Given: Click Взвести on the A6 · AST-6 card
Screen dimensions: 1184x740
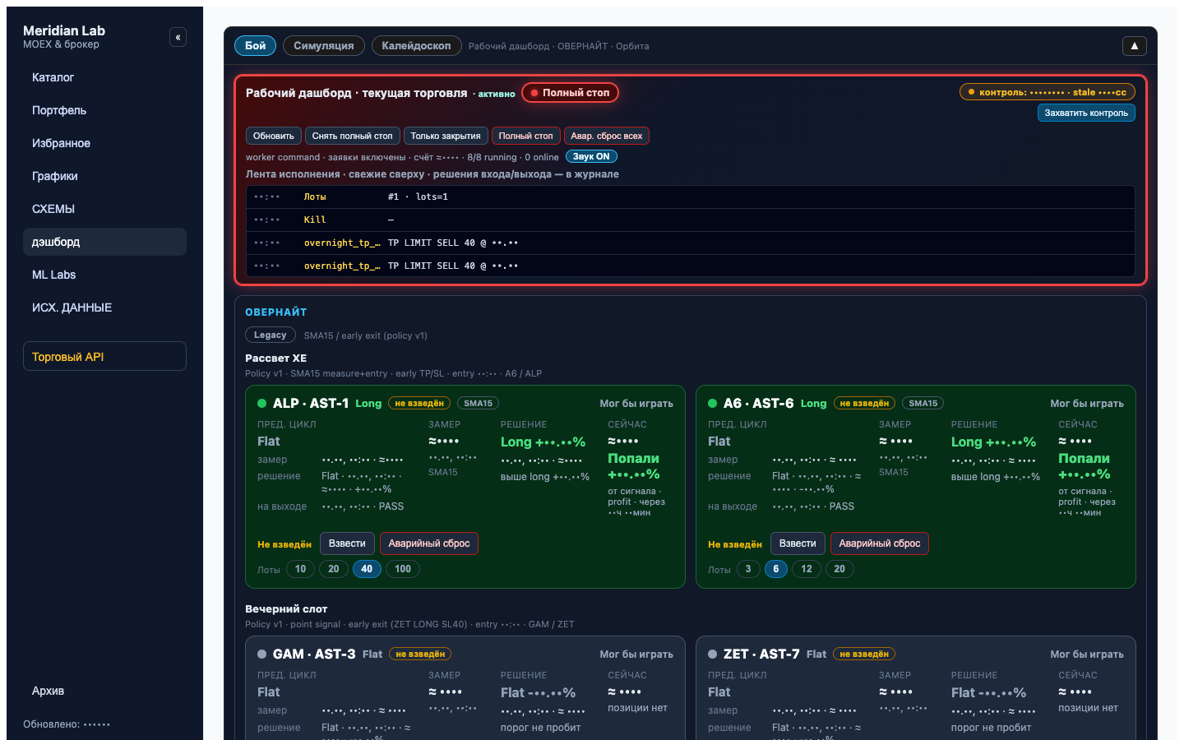Looking at the screenshot, I should (798, 543).
